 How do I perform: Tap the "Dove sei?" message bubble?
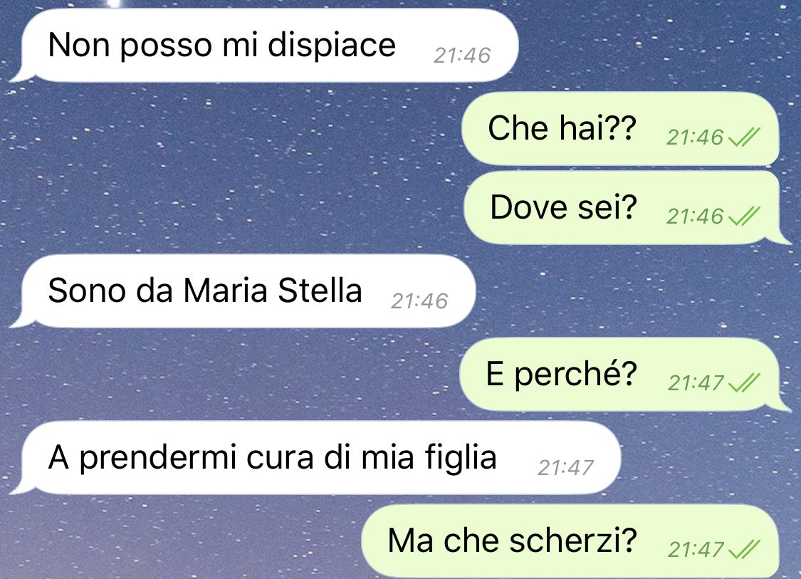pyautogui.click(x=626, y=207)
